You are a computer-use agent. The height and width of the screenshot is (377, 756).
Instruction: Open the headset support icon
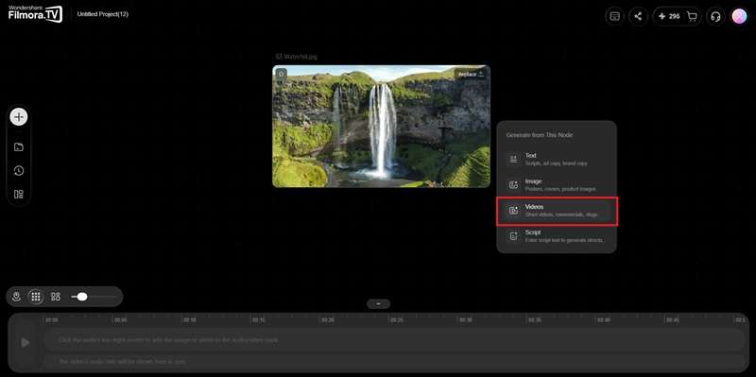715,16
